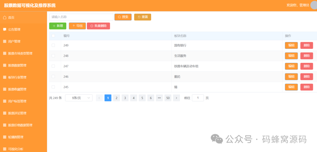Screen dimensions: 317x152
Task: Click the grid icon beside 可视化分析
Action: pyautogui.click(x=5, y=149)
